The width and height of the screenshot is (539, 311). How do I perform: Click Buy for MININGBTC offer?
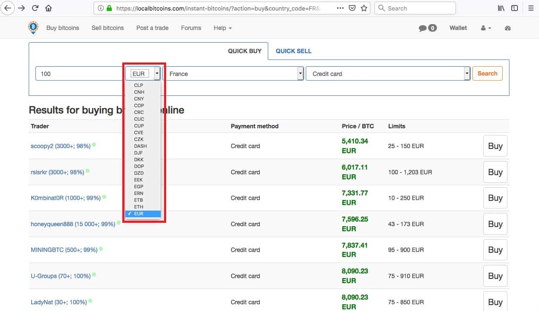pyautogui.click(x=495, y=250)
